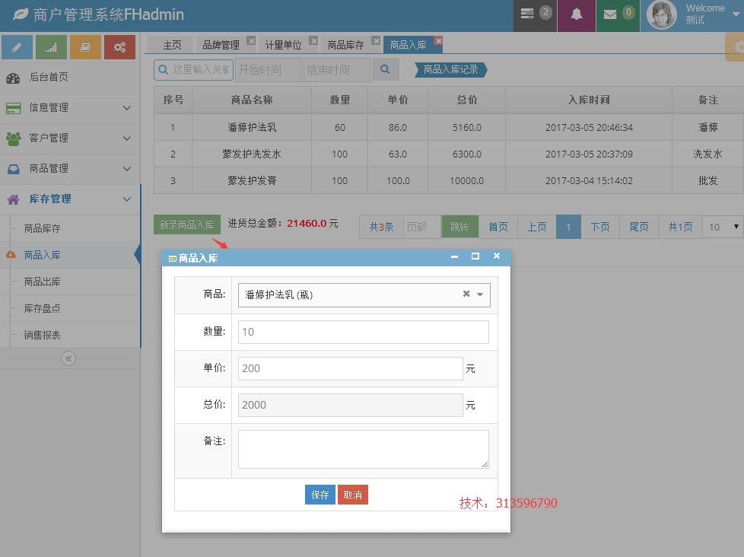Viewport: 744px width, 557px height.
Task: Click the 数量 quantity input field
Action: point(364,332)
